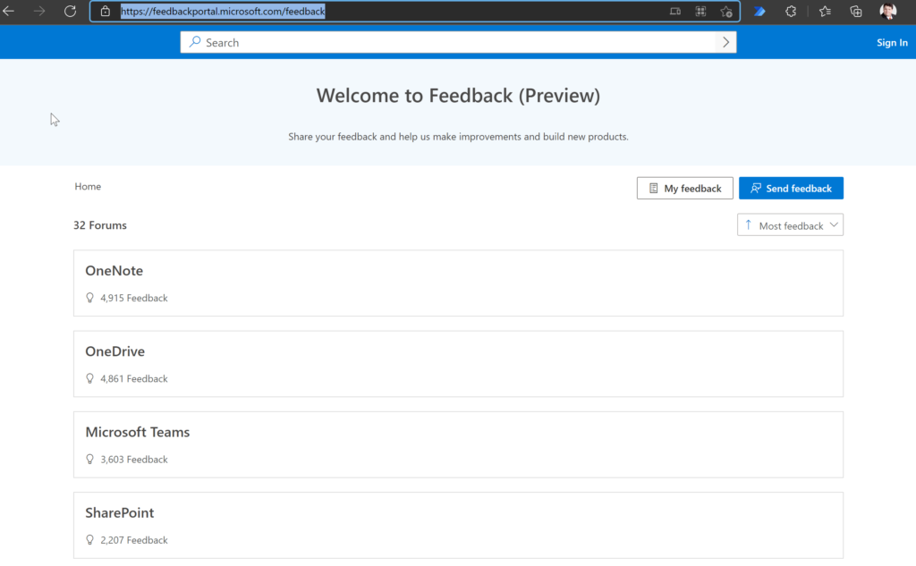Click the screen cast icon in the address bar
This screenshot has height=566, width=916.
[675, 11]
